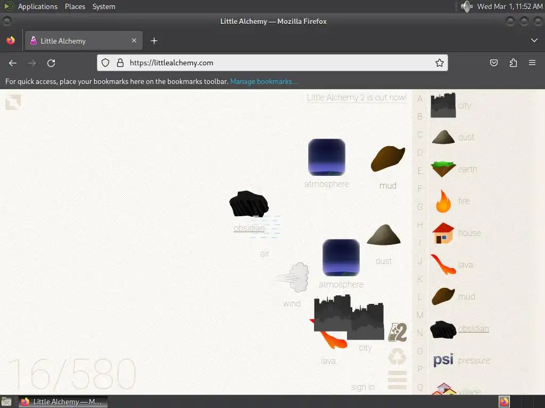Open the System menu

point(104,6)
